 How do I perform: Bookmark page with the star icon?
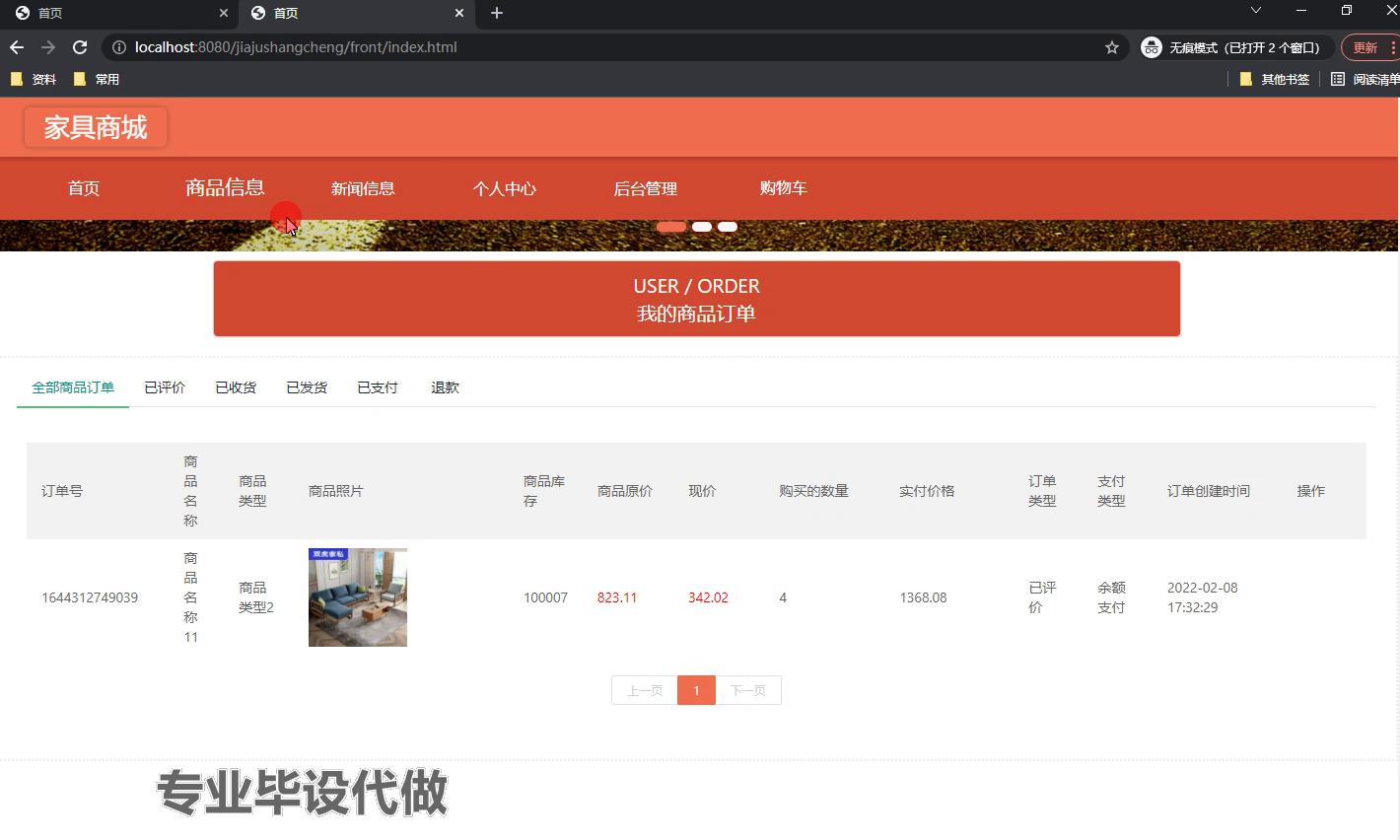click(x=1111, y=47)
